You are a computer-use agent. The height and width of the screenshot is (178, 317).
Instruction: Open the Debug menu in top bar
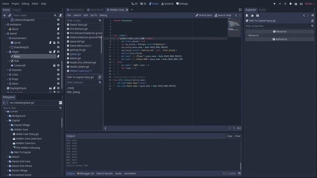(x=25, y=3)
